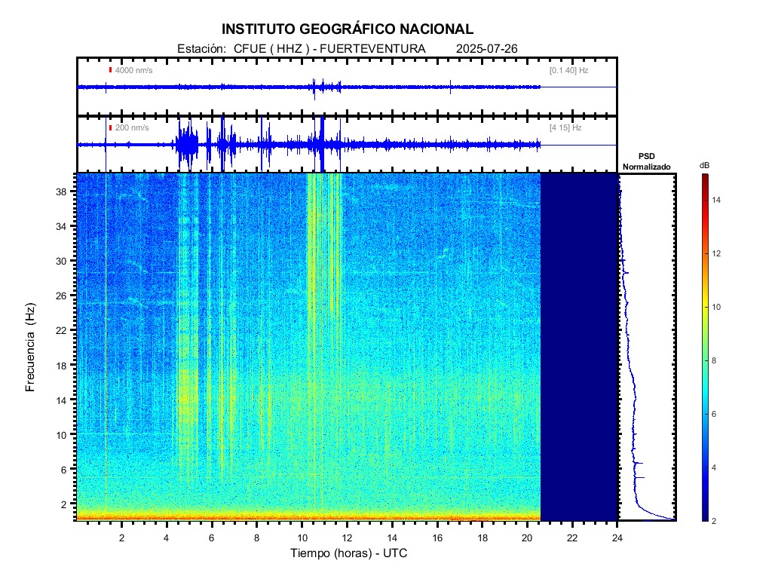Click time axis tick 14

pyautogui.click(x=392, y=538)
